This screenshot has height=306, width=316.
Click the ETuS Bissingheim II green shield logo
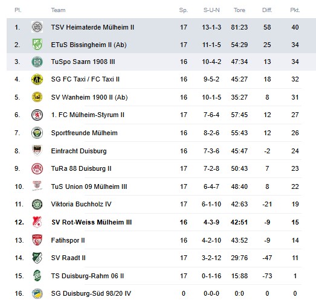pos(37,45)
